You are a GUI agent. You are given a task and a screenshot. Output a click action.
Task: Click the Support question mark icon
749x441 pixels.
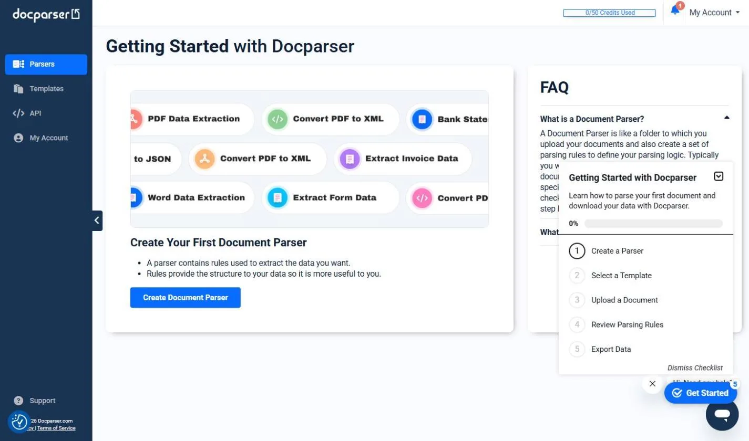point(18,401)
